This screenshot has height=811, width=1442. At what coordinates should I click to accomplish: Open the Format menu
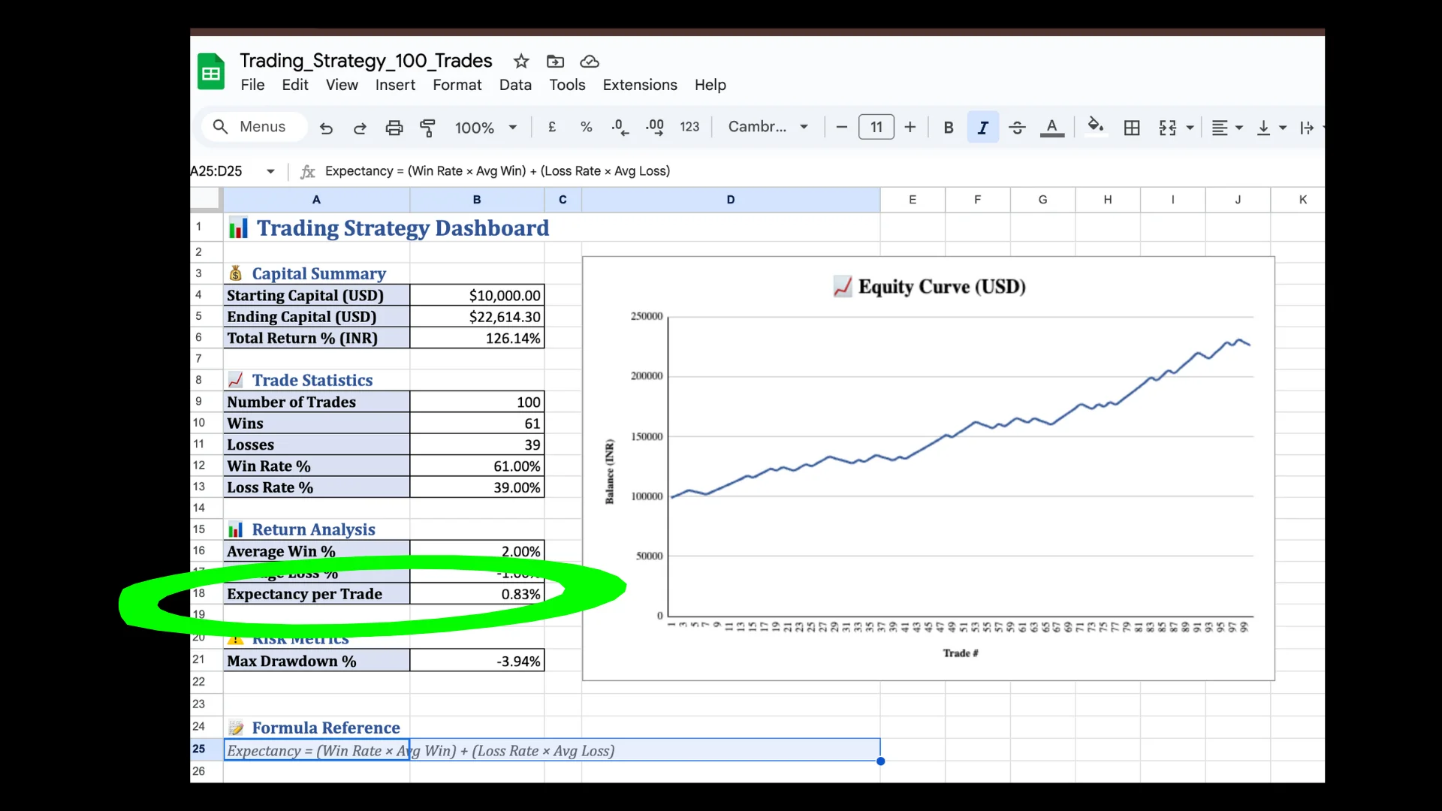tap(457, 85)
